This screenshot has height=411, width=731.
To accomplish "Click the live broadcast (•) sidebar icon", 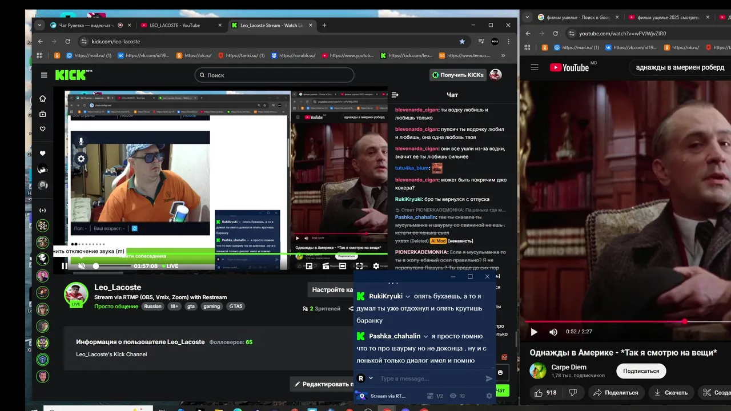I will 42,210.
